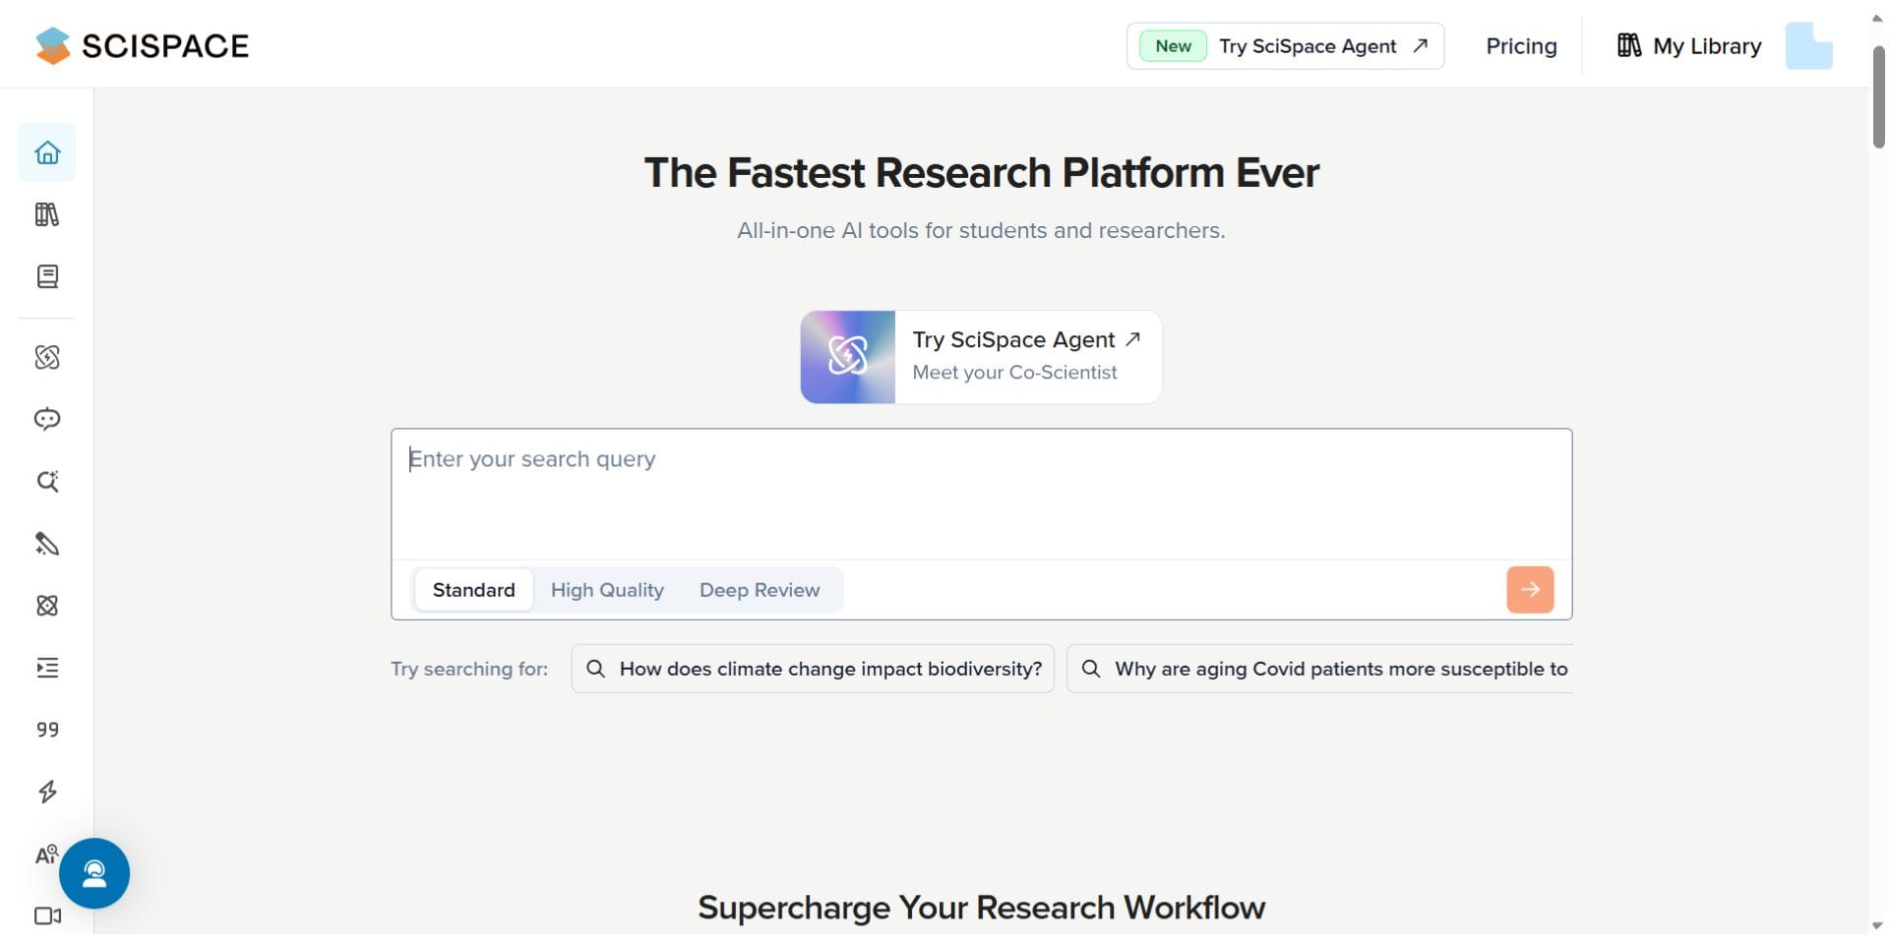Click the Home icon in sidebar
The height and width of the screenshot is (944, 1889).
pyautogui.click(x=47, y=152)
